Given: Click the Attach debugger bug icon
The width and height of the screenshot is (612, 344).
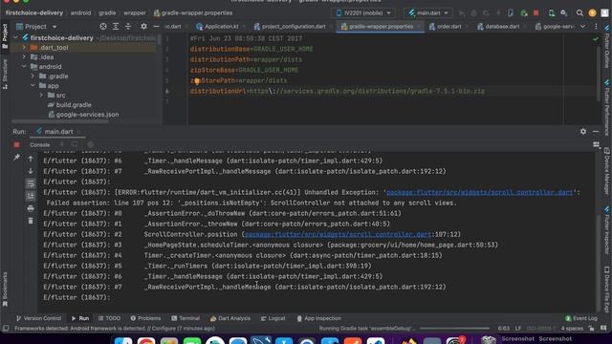Looking at the screenshot, I should pos(524,12).
